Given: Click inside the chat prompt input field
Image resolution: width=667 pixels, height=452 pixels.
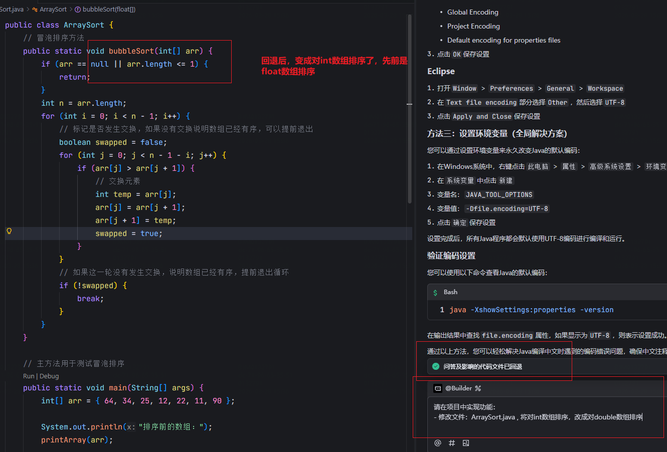Looking at the screenshot, I should click(x=547, y=416).
